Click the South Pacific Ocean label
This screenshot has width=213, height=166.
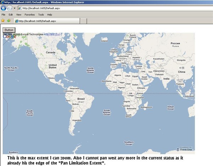[x=30, y=113]
